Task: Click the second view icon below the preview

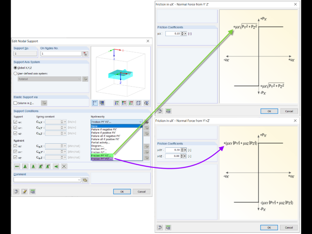Action: 102,103
